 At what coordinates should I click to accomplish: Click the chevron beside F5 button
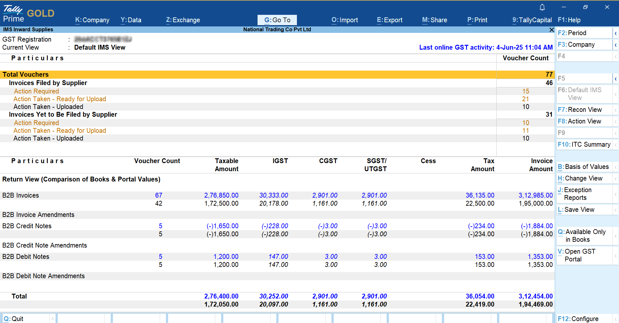(615, 79)
